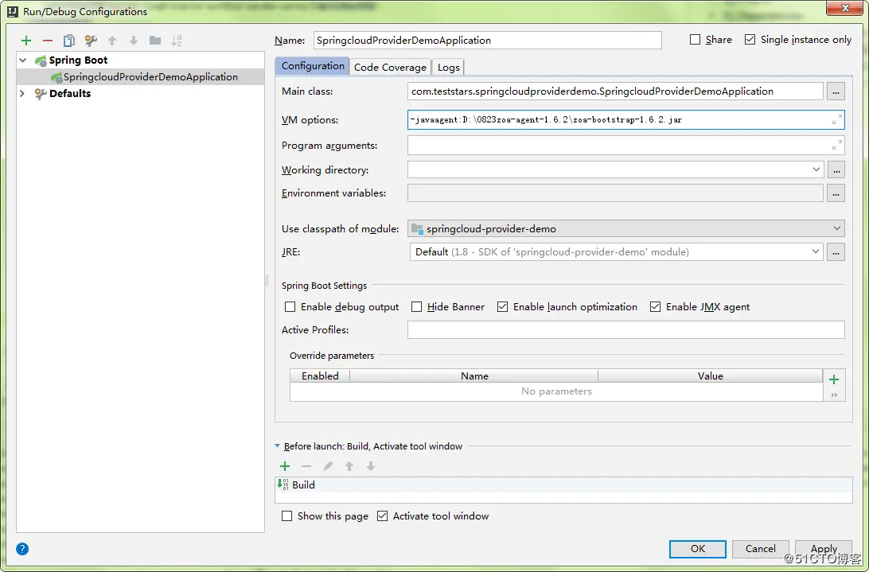Add a Before launch task
Image resolution: width=869 pixels, height=572 pixels.
tap(285, 466)
